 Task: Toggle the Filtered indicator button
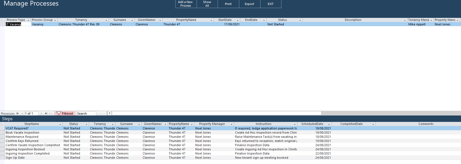pos(65,114)
